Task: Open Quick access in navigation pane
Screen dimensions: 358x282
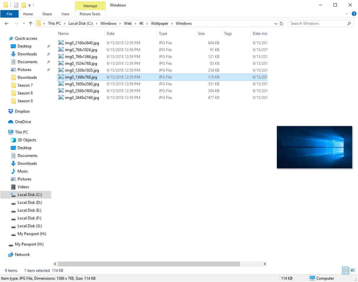Action: coord(26,38)
